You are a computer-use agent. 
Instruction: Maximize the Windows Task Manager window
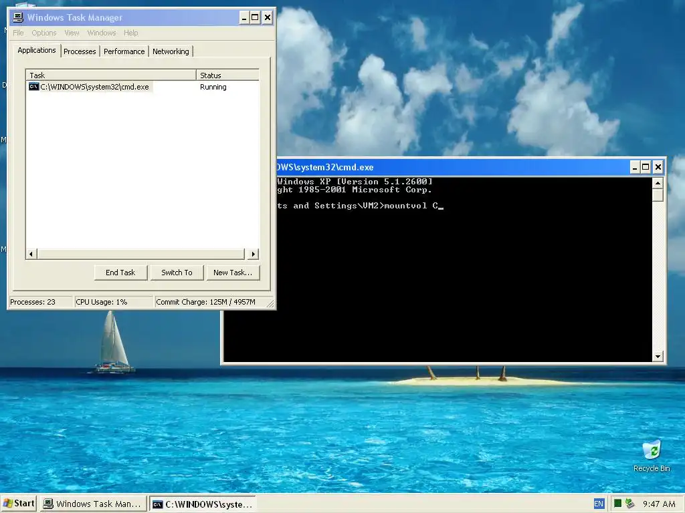255,17
